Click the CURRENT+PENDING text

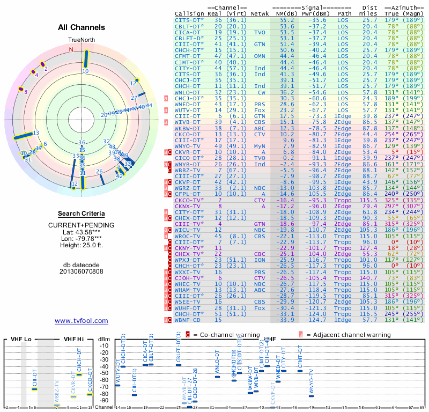coord(82,225)
